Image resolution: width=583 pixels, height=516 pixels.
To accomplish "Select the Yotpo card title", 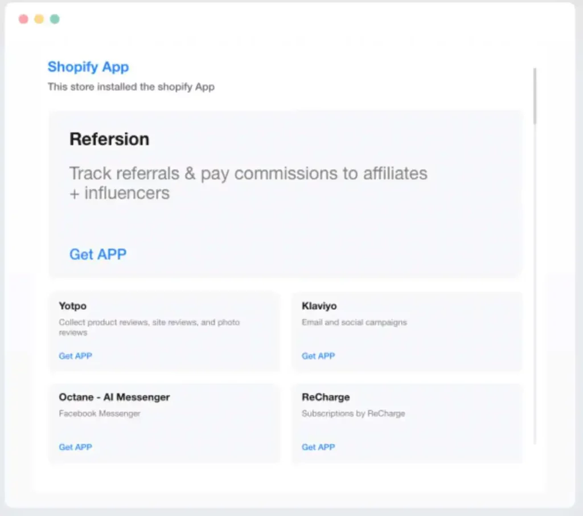I will pos(72,306).
